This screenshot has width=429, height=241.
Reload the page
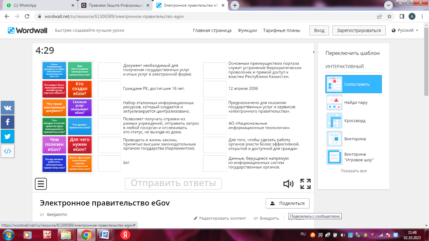[27, 16]
